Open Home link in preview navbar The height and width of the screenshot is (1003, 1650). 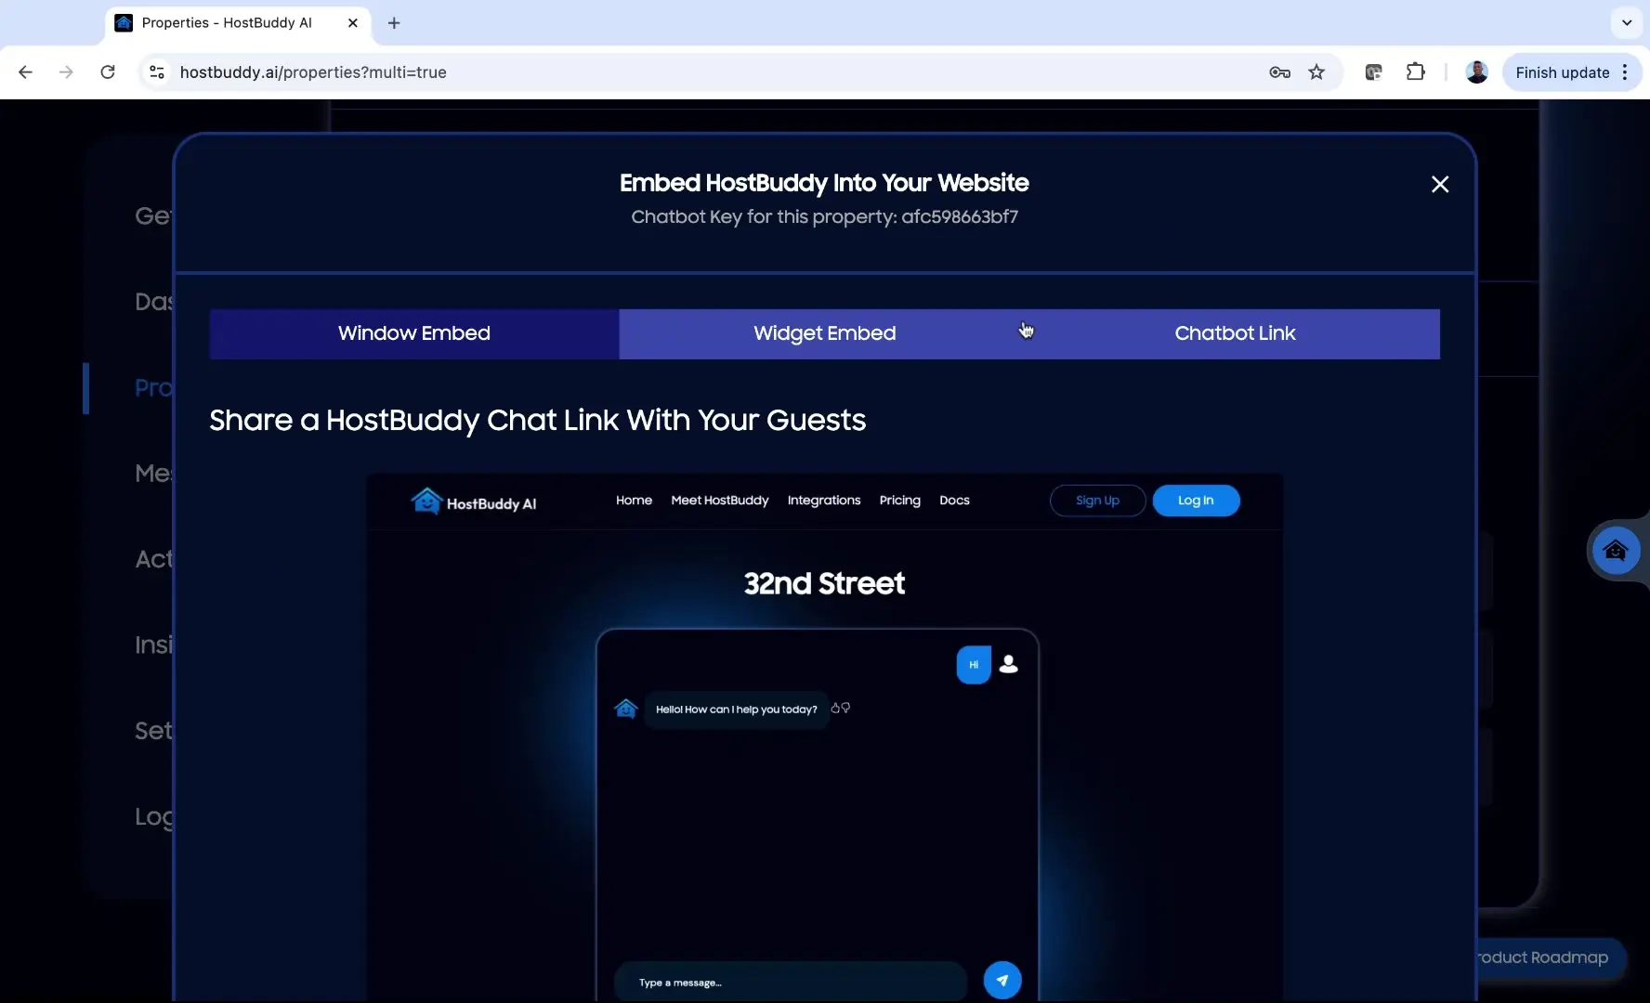[634, 501]
